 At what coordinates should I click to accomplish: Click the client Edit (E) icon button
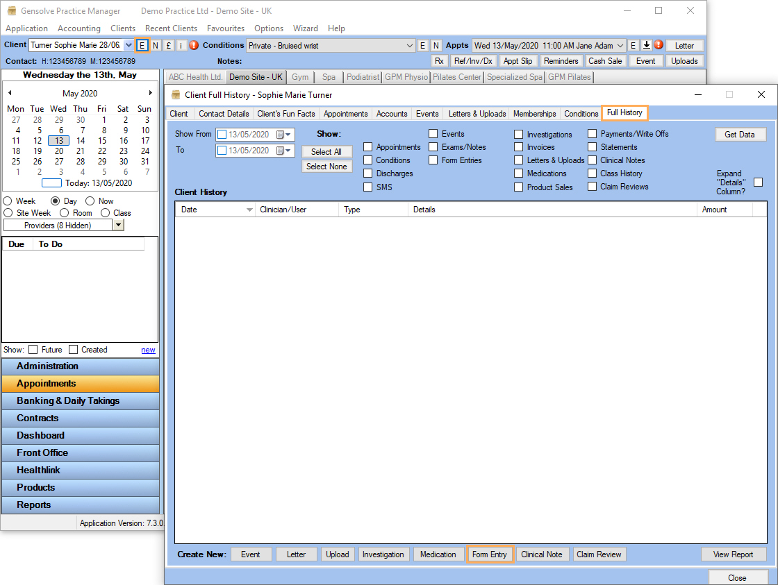click(142, 45)
